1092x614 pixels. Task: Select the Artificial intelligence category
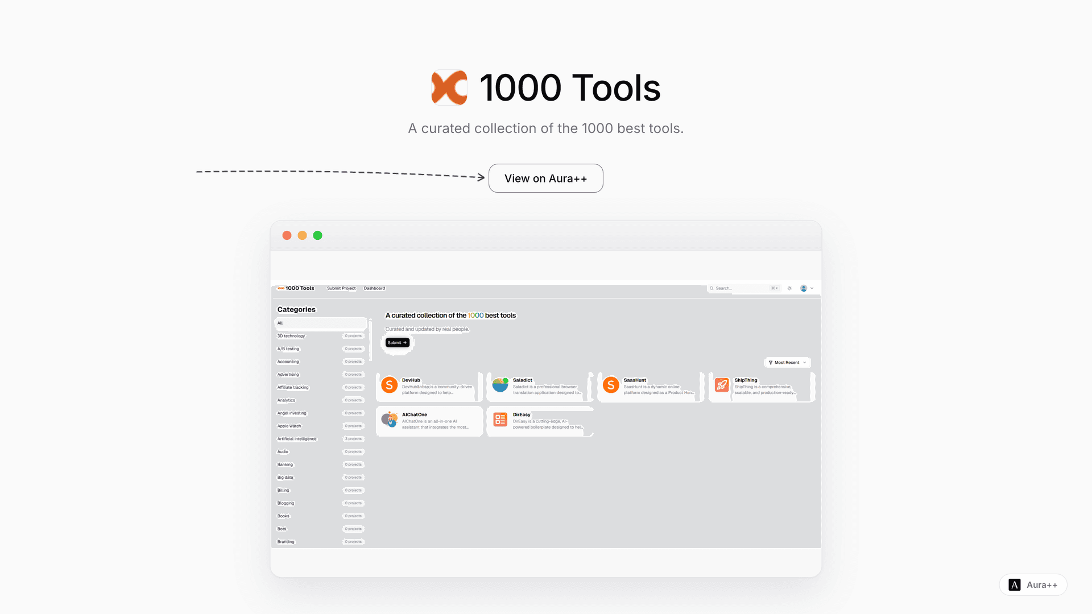pyautogui.click(x=297, y=439)
